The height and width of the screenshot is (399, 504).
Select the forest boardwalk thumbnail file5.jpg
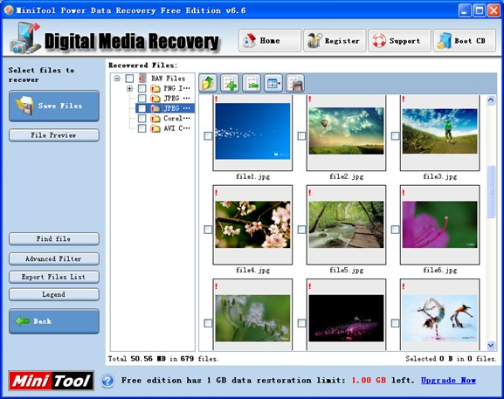click(x=346, y=224)
